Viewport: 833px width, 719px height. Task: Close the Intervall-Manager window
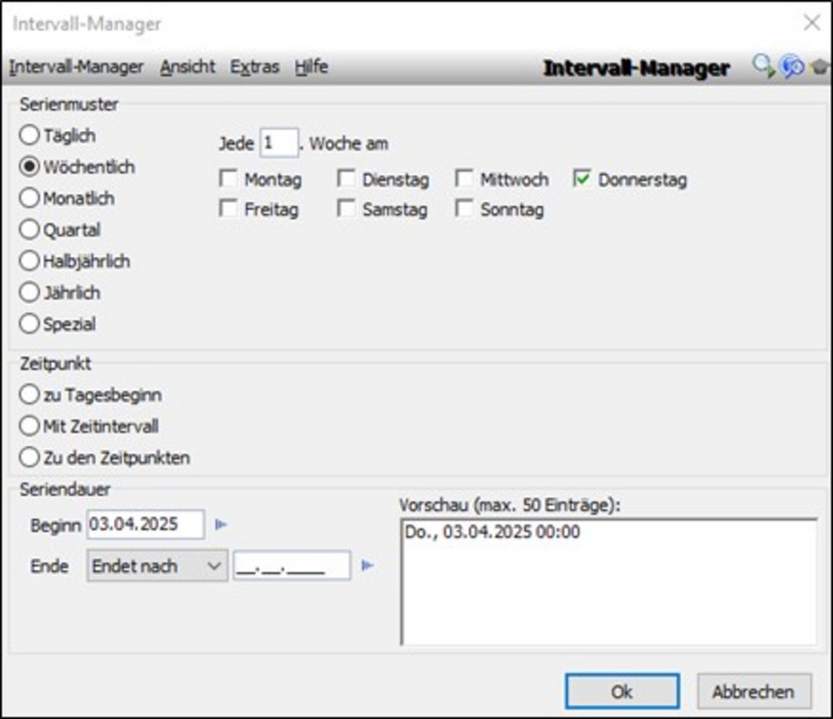811,23
